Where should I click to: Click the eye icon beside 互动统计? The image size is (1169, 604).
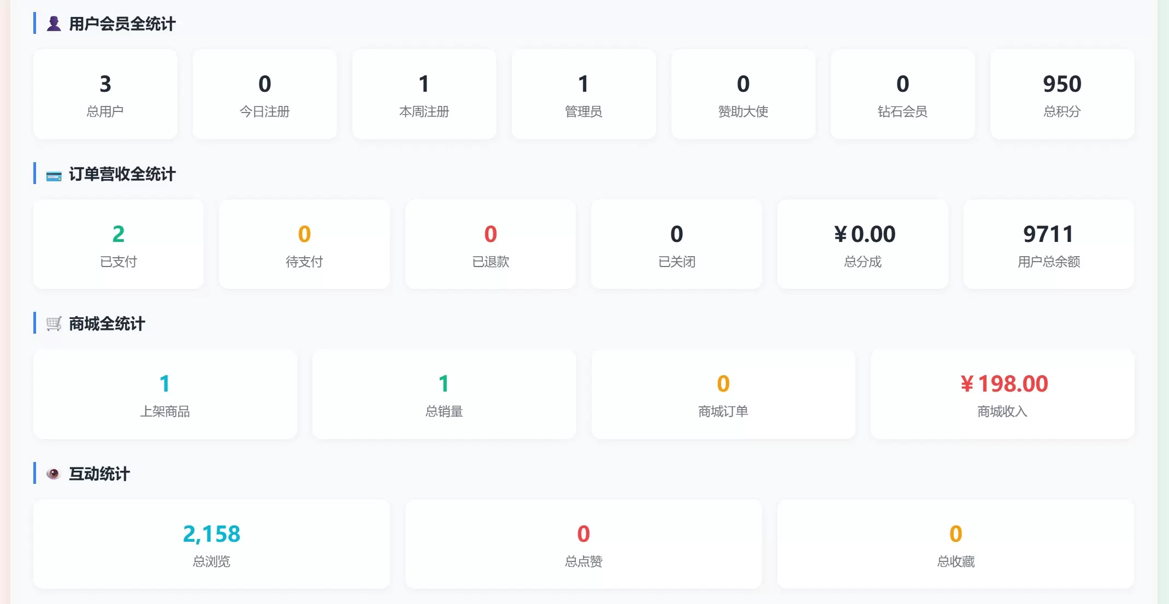54,473
